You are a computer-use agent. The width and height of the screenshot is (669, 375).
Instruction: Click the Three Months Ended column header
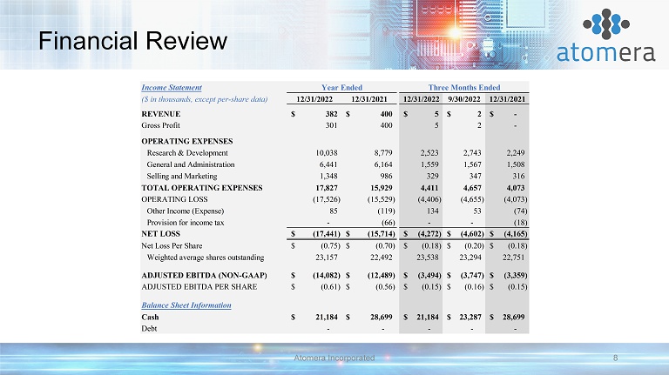click(463, 88)
